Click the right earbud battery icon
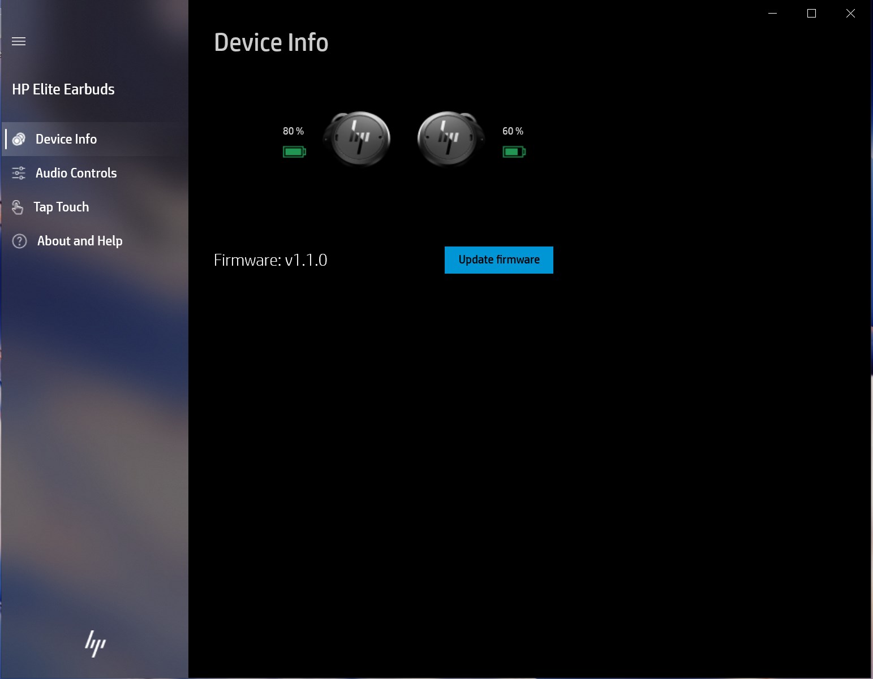The width and height of the screenshot is (873, 679). [x=513, y=152]
